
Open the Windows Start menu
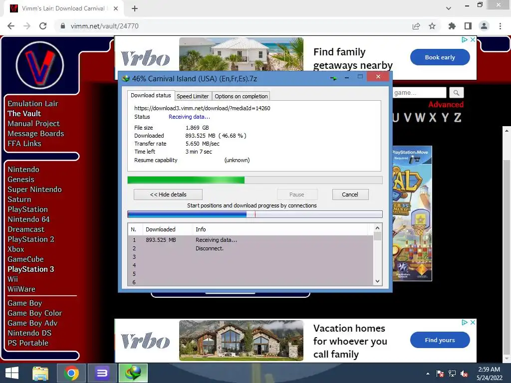click(x=12, y=373)
